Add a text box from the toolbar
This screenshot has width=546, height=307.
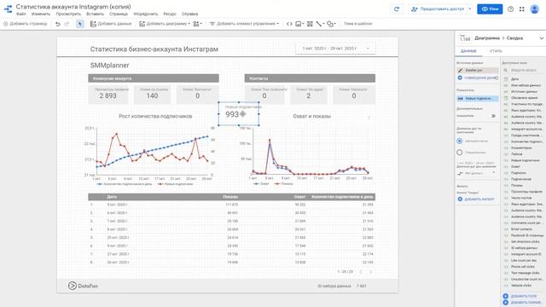click(x=310, y=24)
